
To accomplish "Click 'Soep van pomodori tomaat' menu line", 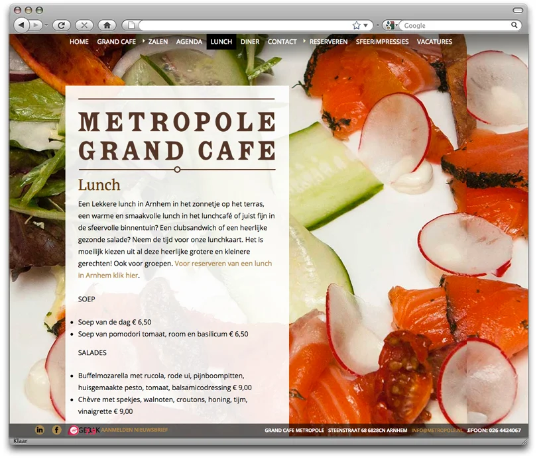I will point(163,335).
